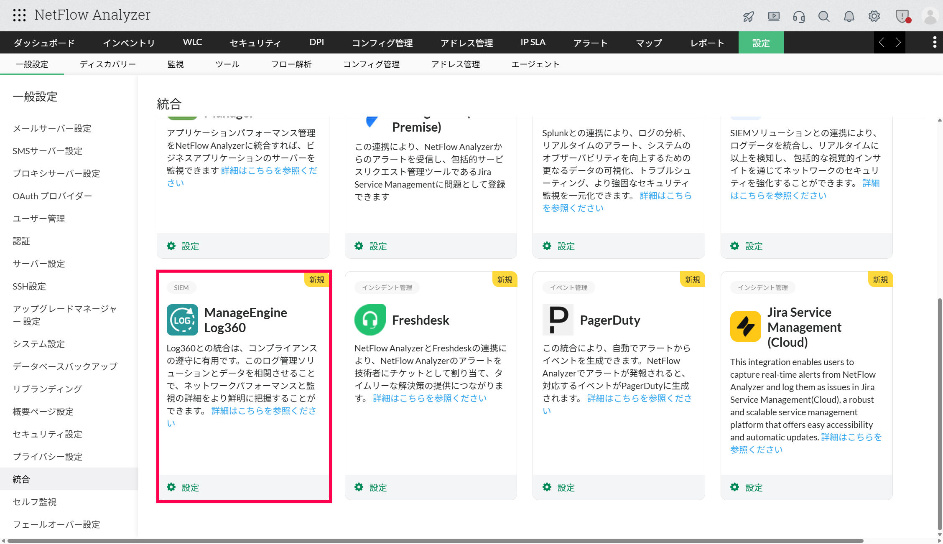Screen dimensions: 943x544
Task: Click the イベント管理 tag on PagerDuty card
Action: (568, 287)
